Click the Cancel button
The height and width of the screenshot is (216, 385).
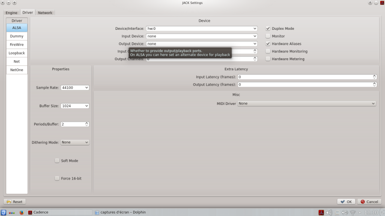[369, 202]
